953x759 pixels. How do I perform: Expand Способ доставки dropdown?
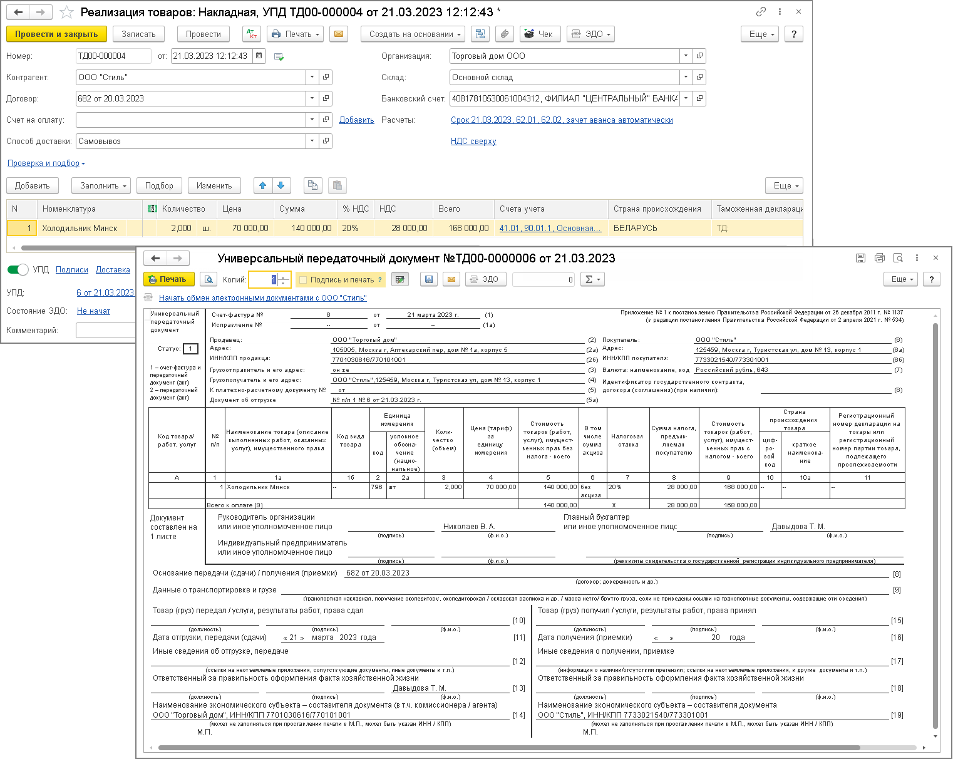pos(312,141)
